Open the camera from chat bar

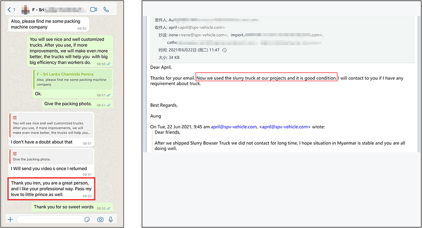(x=100, y=220)
